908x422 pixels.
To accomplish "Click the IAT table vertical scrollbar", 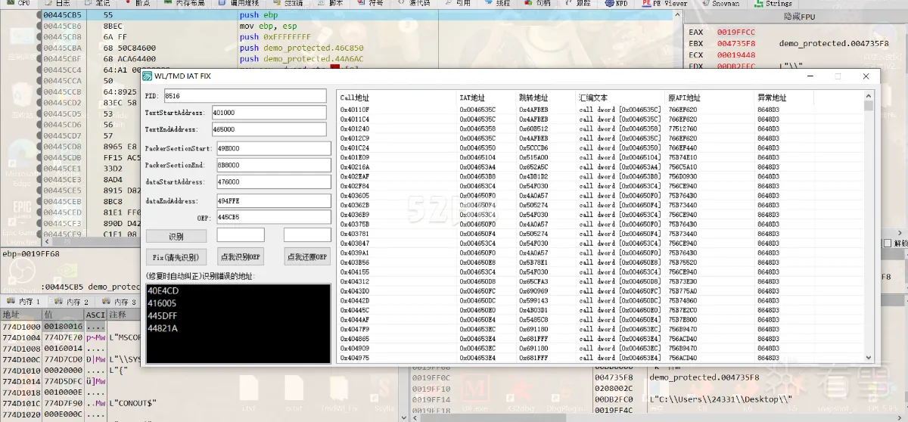I will (869, 227).
